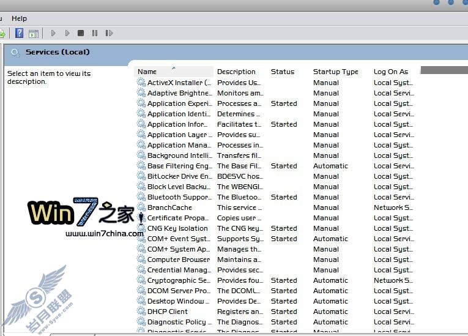Sort by the Log On As column header

tap(391, 72)
